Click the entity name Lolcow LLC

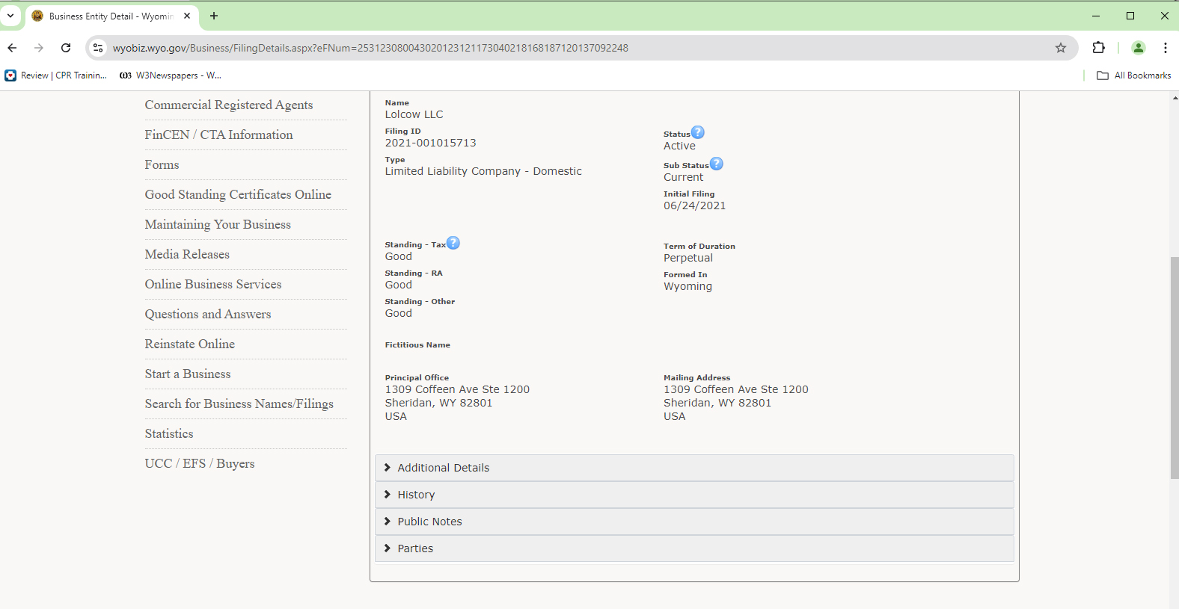click(414, 114)
